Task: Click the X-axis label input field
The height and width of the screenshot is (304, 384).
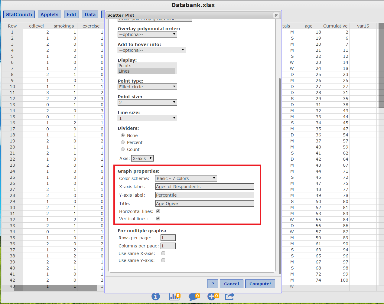Action: 205,187
